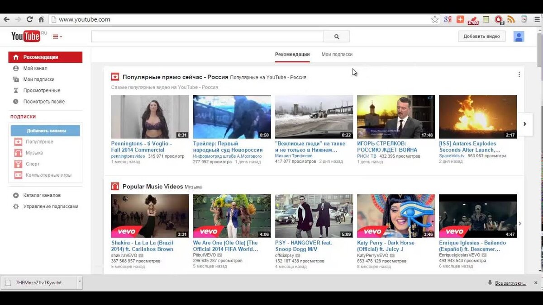Image resolution: width=543 pixels, height=305 pixels.
Task: Play the Вежливые люди на танке thumbnail
Action: click(314, 117)
